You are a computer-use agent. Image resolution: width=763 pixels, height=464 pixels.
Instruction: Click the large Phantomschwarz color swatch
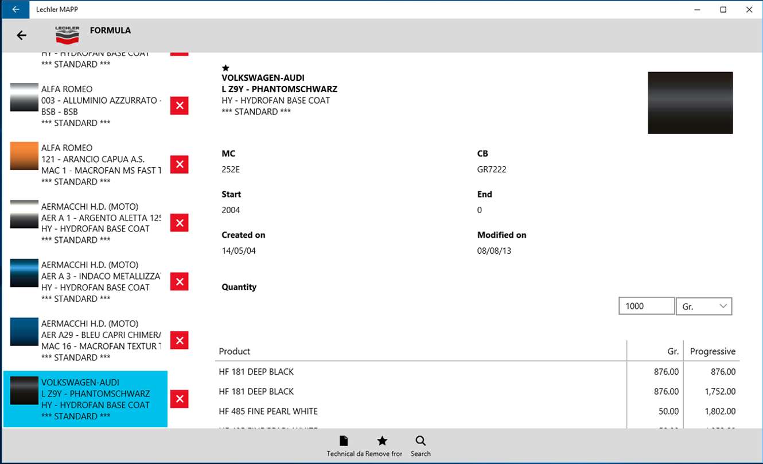pos(690,103)
